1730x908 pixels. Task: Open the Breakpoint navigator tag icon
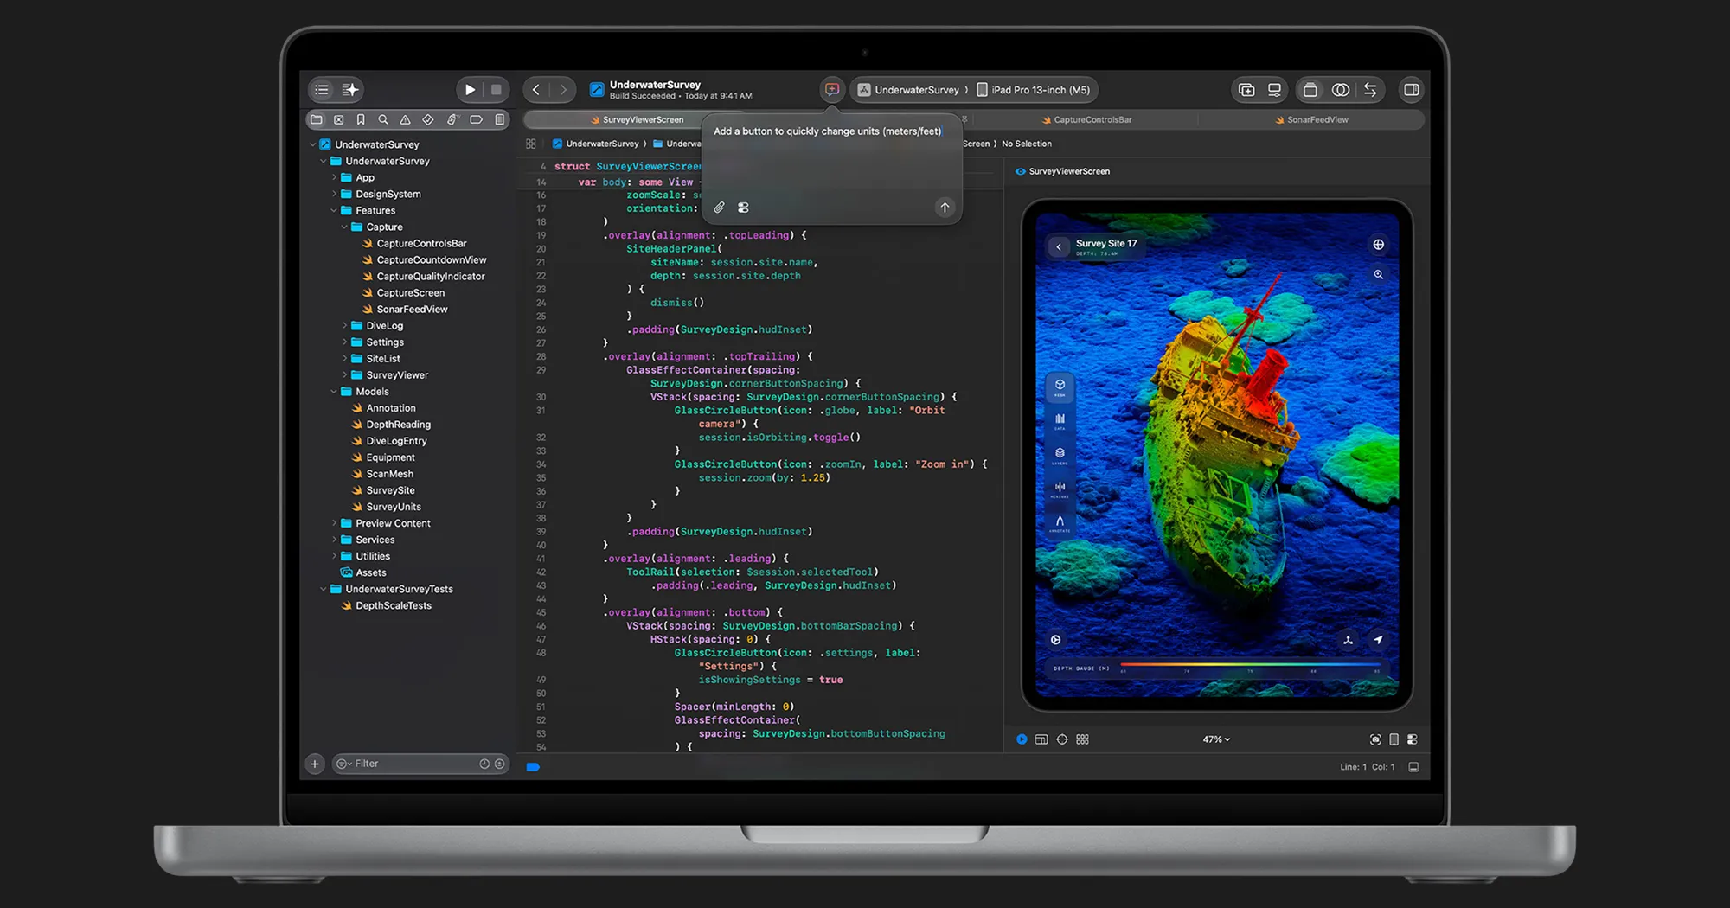point(476,120)
